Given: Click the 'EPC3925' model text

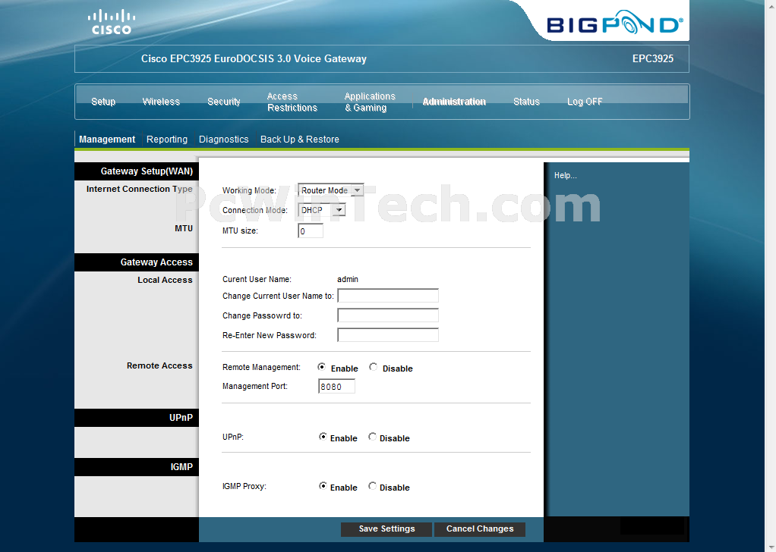Looking at the screenshot, I should tap(653, 59).
